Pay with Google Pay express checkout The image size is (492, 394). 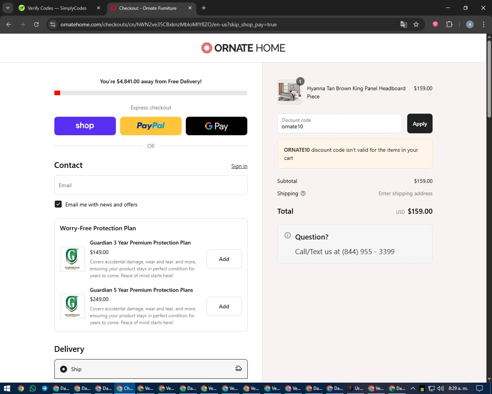click(x=216, y=126)
